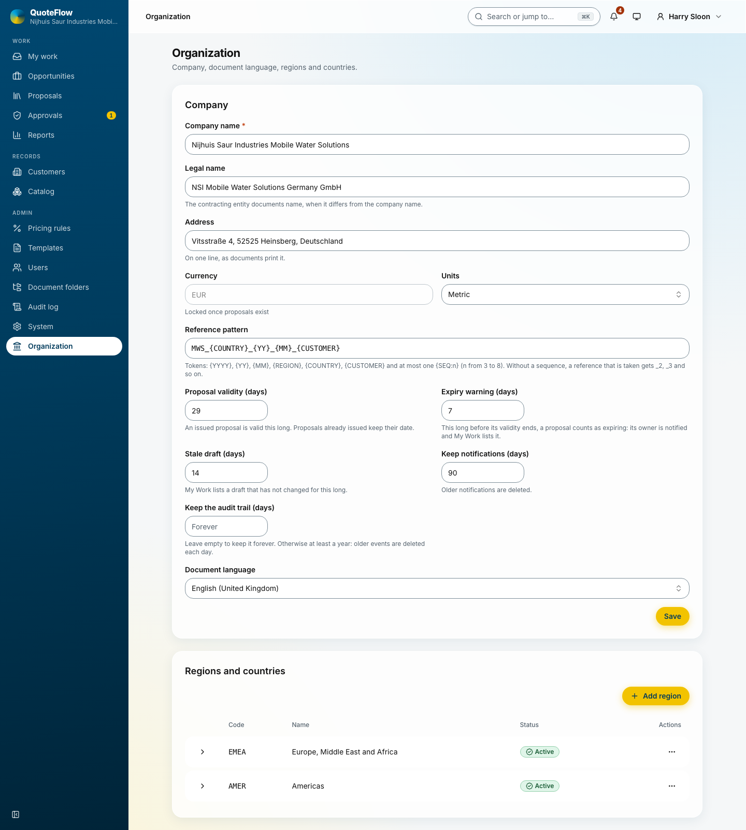This screenshot has width=746, height=830.
Task: Click the QuoteFlow logo
Action: click(18, 17)
